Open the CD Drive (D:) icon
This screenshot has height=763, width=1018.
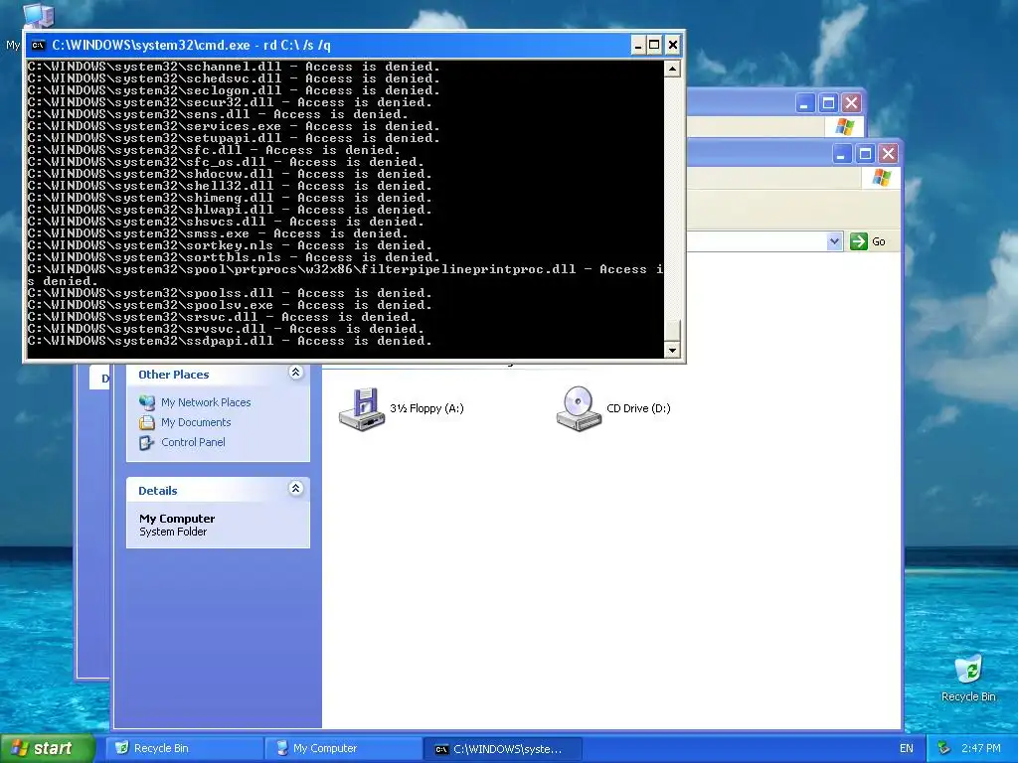point(580,408)
